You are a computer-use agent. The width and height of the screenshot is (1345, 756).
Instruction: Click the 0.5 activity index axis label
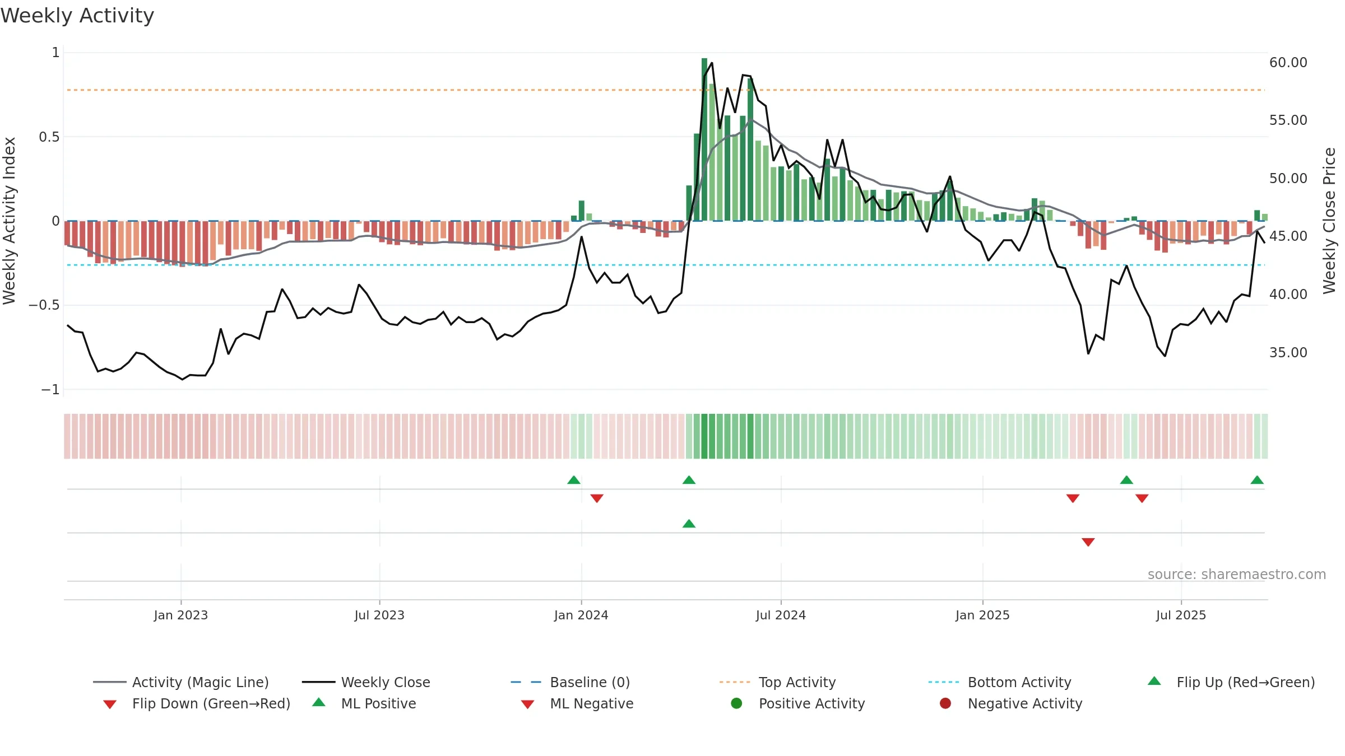tap(49, 137)
